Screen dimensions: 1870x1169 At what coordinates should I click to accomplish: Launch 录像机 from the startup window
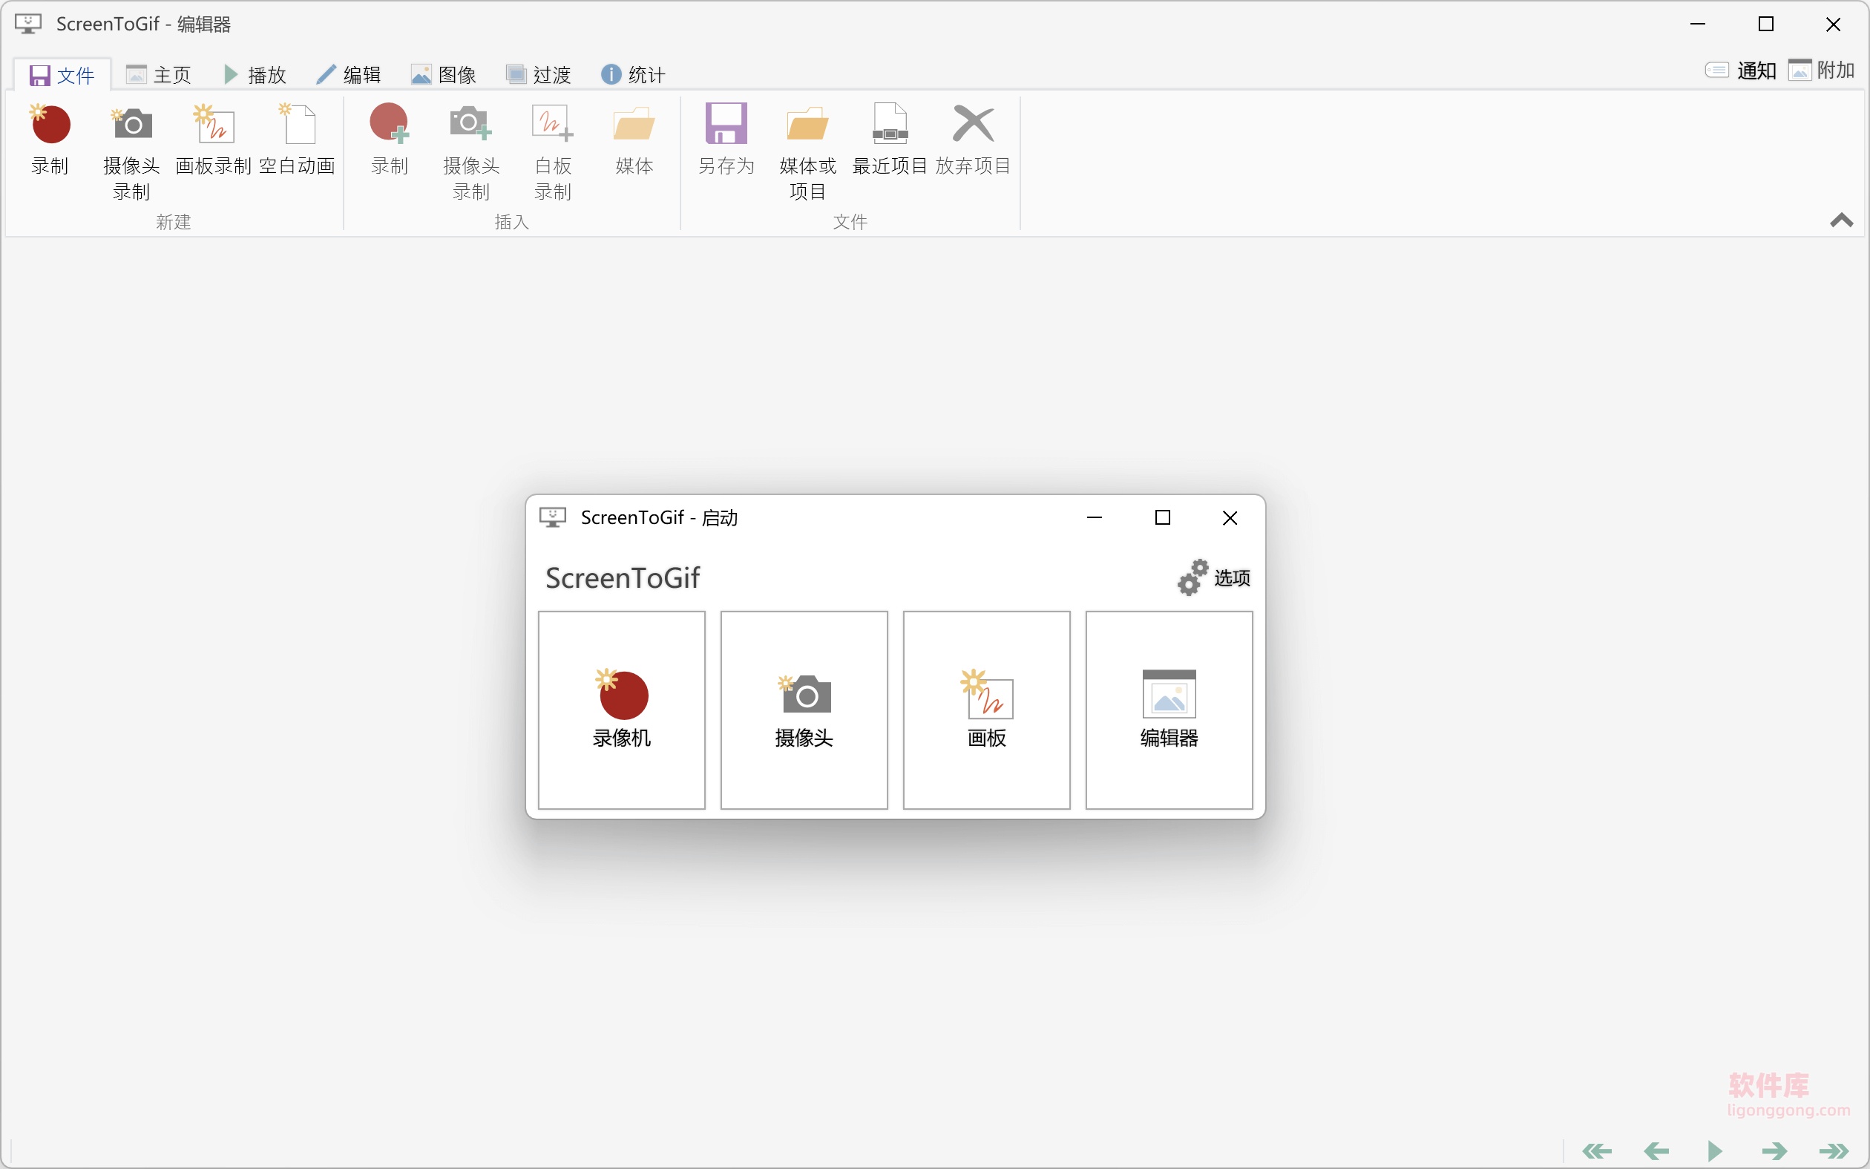point(621,709)
